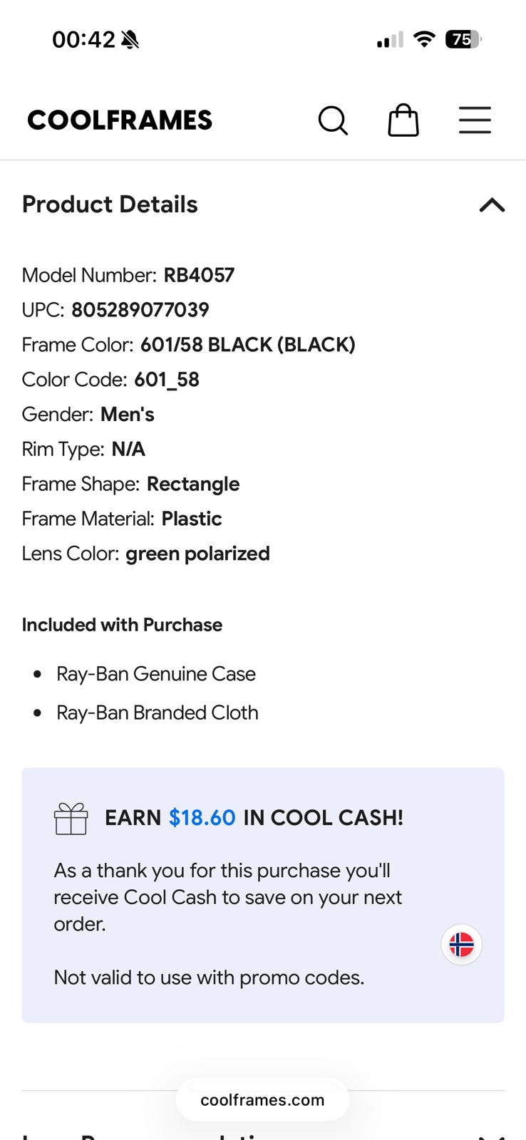
Task: Click the gift box icon
Action: [x=71, y=818]
